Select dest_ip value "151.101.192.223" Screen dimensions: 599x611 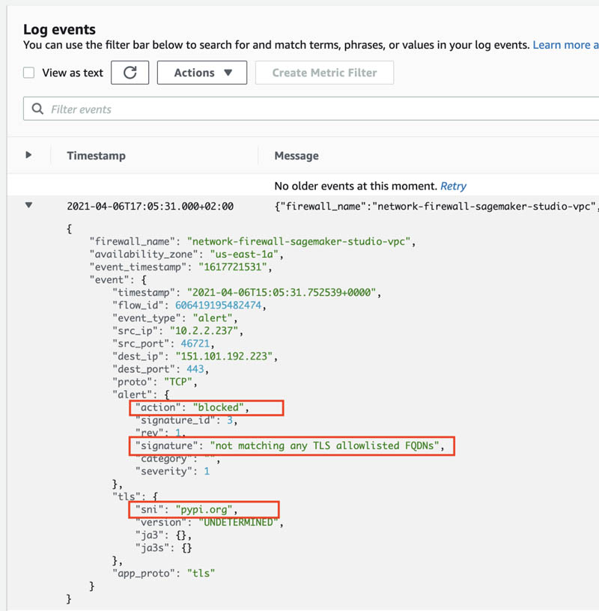tap(224, 356)
